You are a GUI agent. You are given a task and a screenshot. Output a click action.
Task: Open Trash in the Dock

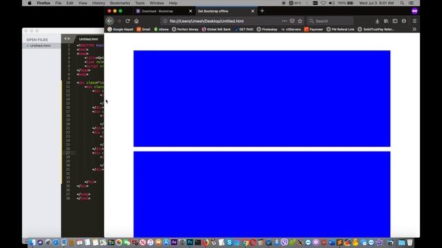pyautogui.click(x=410, y=242)
